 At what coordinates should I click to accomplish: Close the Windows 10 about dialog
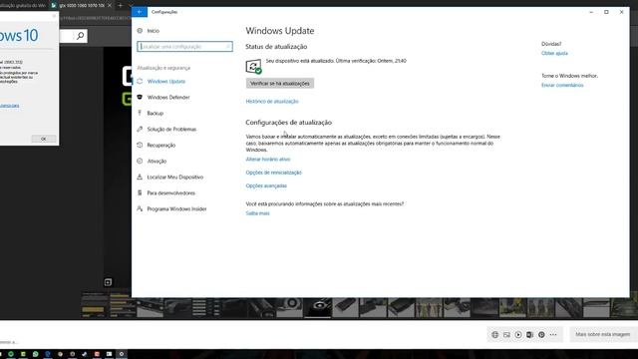pos(54,16)
